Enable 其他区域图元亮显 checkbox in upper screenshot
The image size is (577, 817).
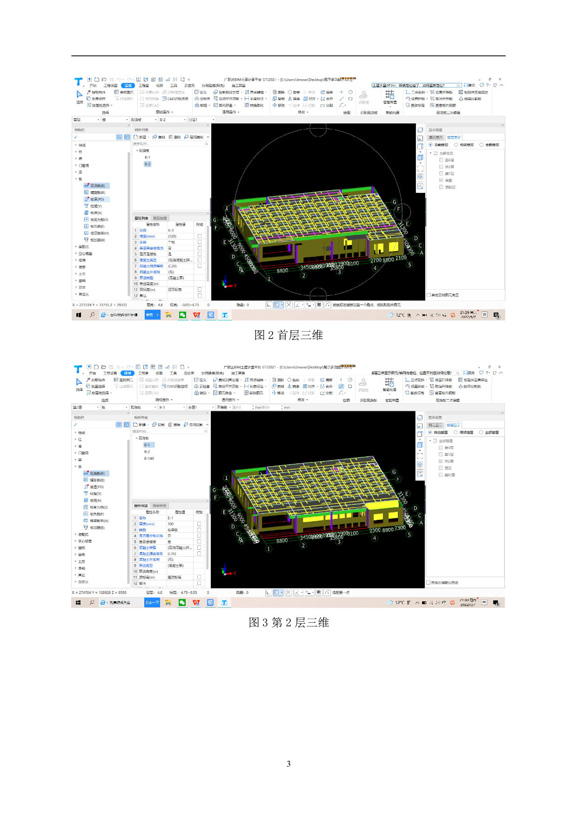pyautogui.click(x=429, y=295)
